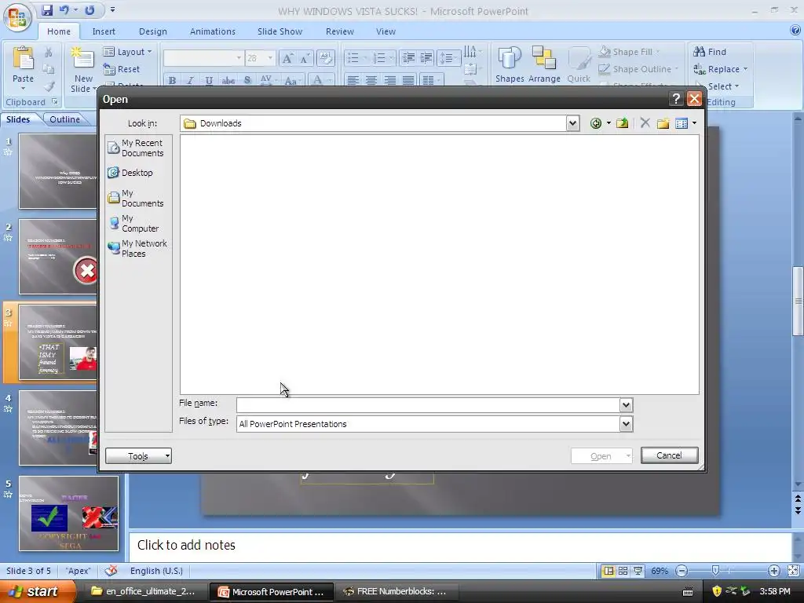Click in the File name input field

[x=428, y=405]
